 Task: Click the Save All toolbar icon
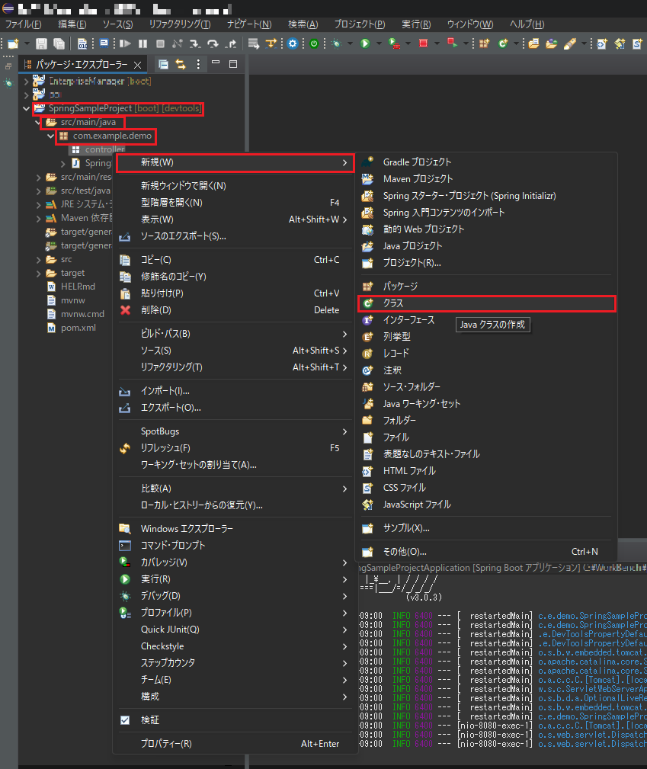(x=59, y=43)
